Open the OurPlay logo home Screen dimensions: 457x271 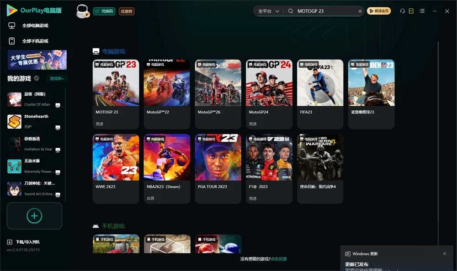coord(34,11)
